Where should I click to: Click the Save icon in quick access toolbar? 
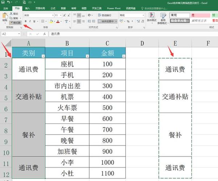coord(3,2)
